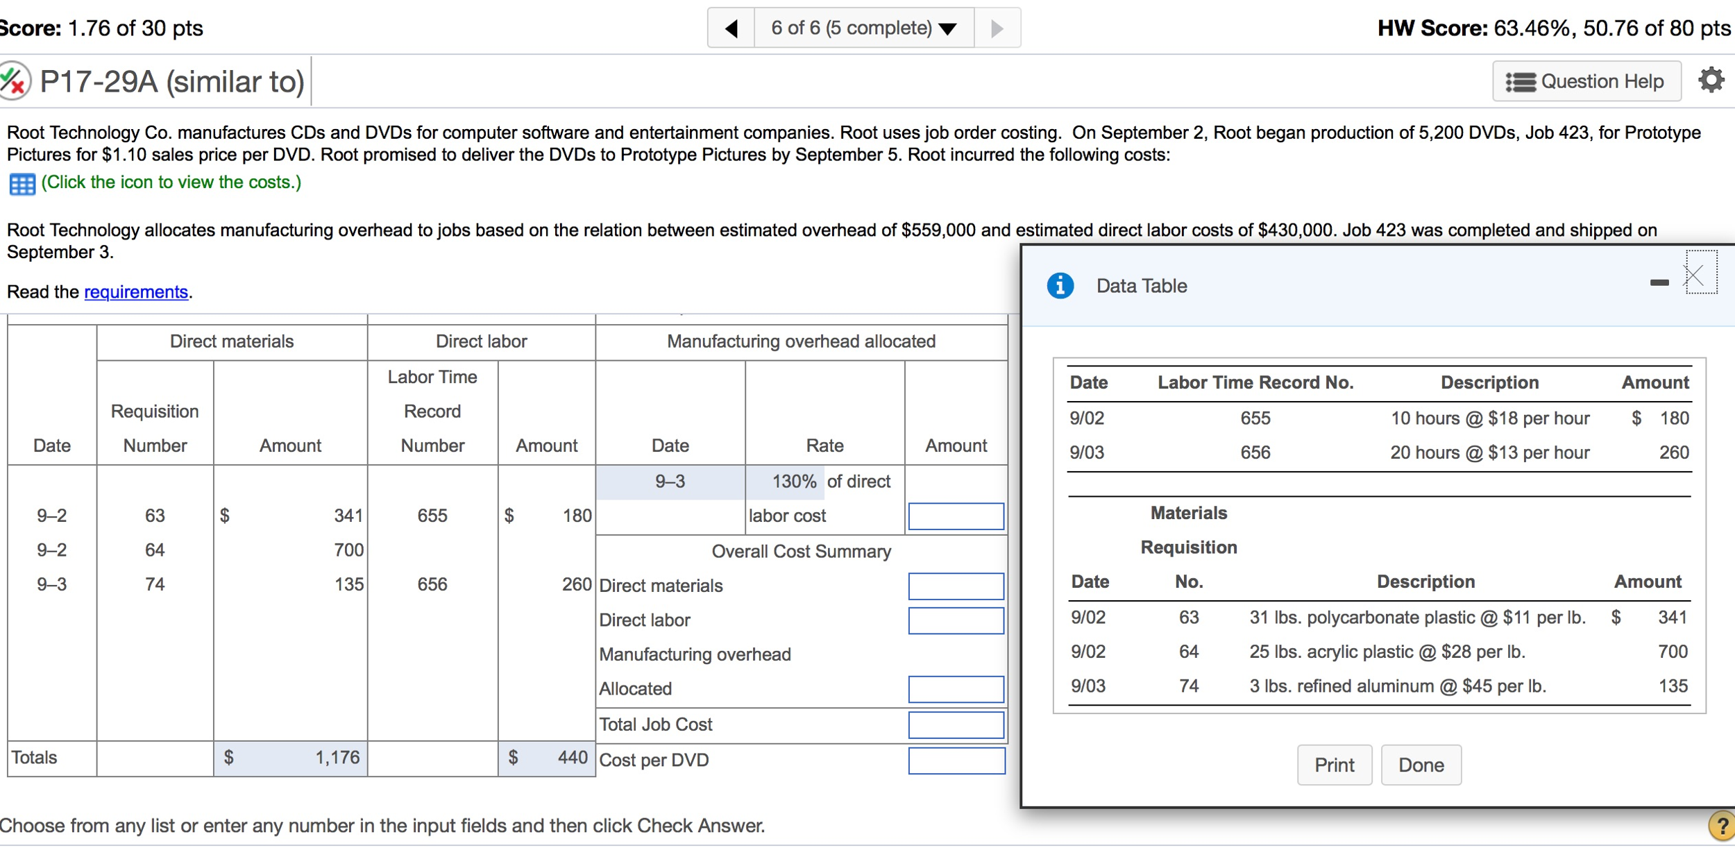The image size is (1735, 857).
Task: Open the requirements link
Action: tap(135, 291)
